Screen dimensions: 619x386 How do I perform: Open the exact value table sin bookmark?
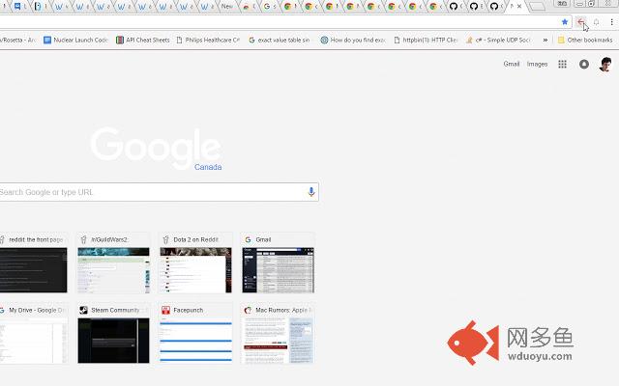(x=280, y=40)
